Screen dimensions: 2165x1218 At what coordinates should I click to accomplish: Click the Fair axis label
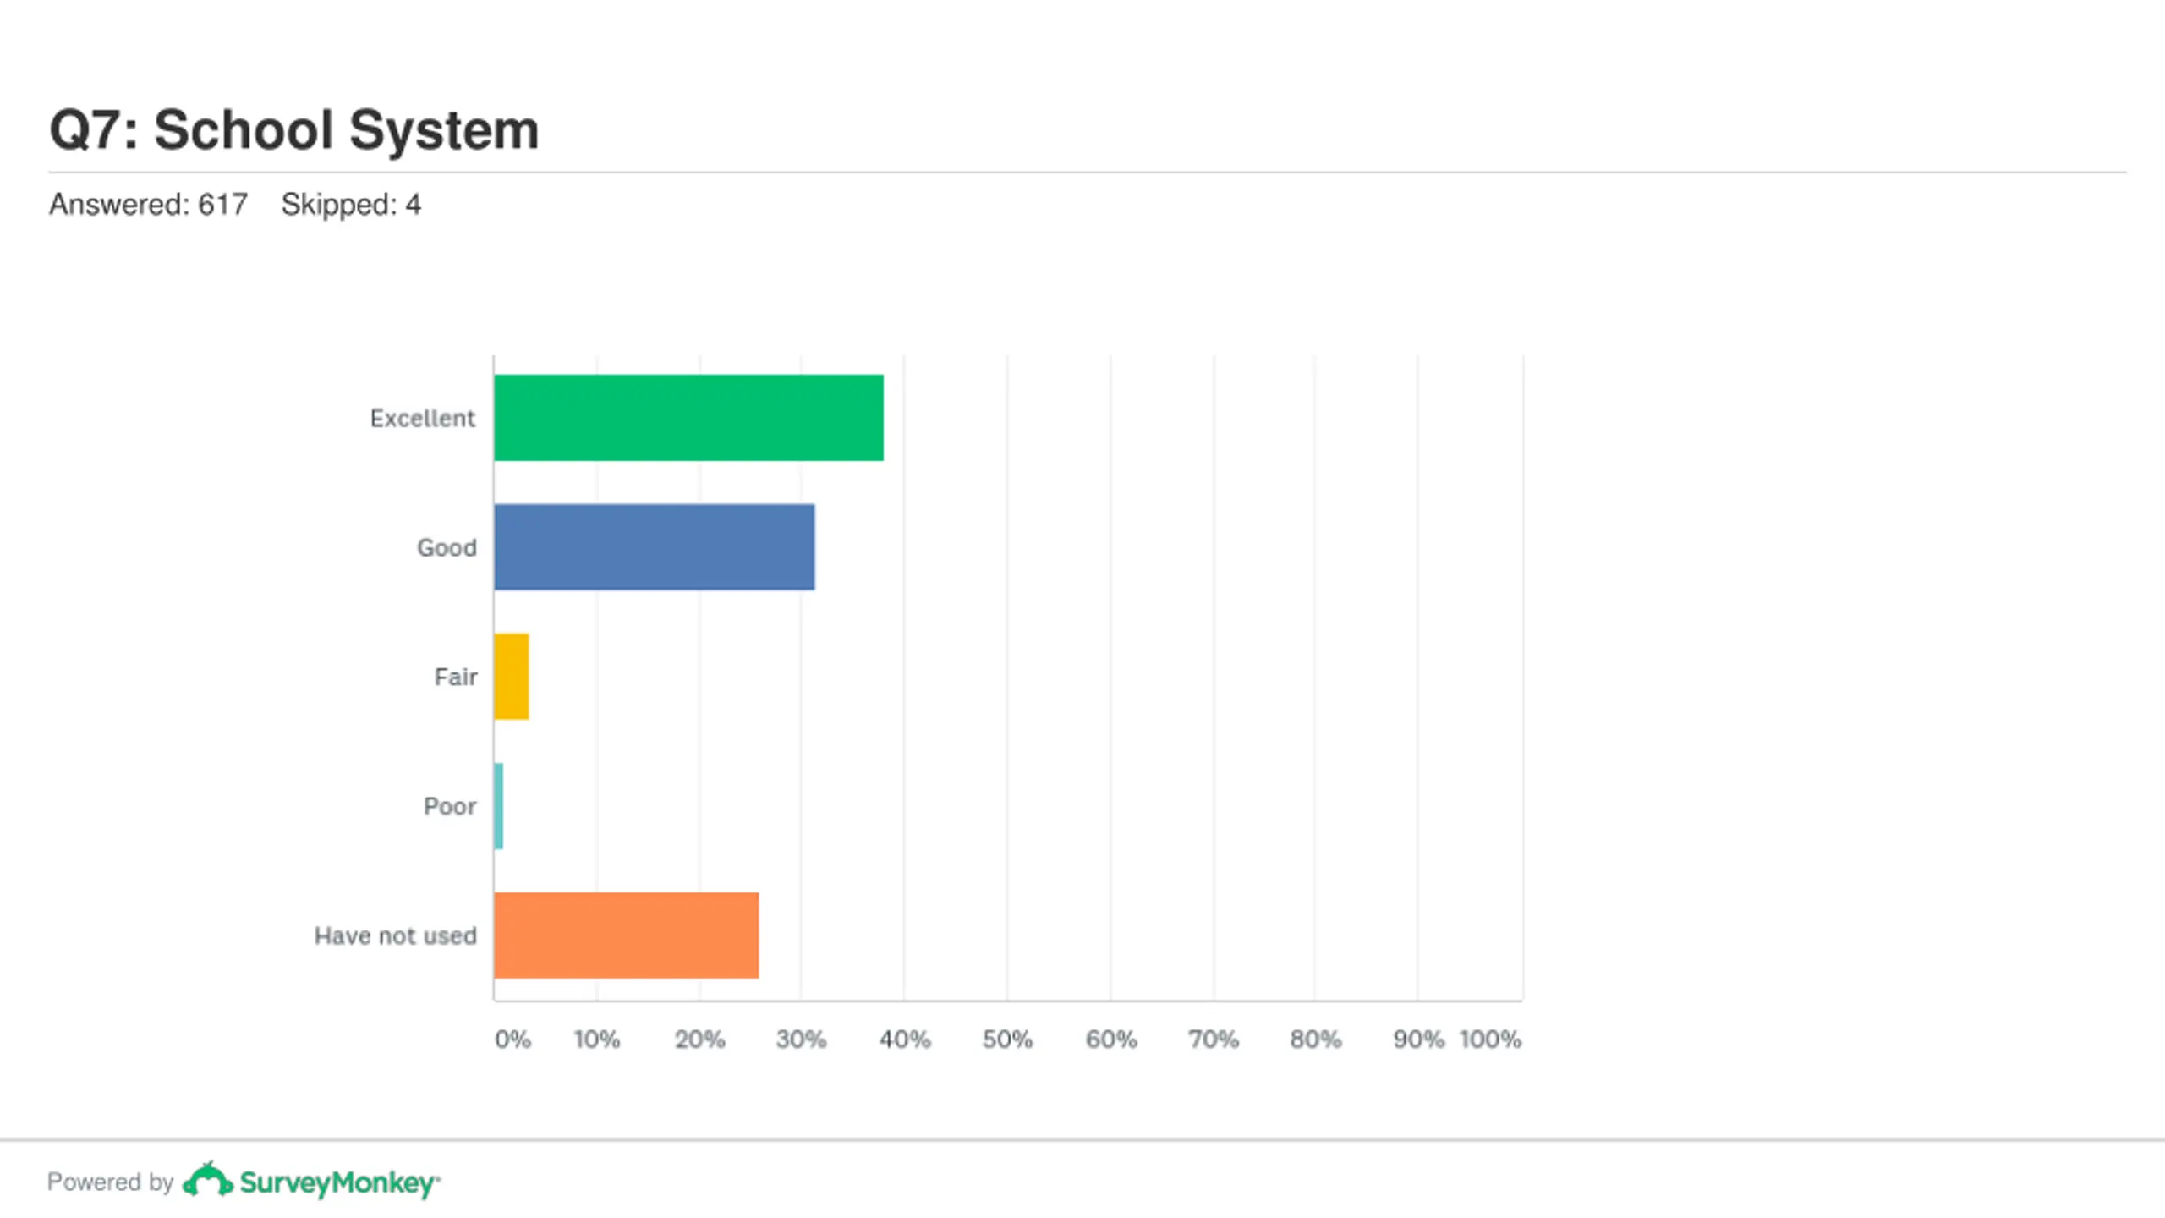pos(456,677)
